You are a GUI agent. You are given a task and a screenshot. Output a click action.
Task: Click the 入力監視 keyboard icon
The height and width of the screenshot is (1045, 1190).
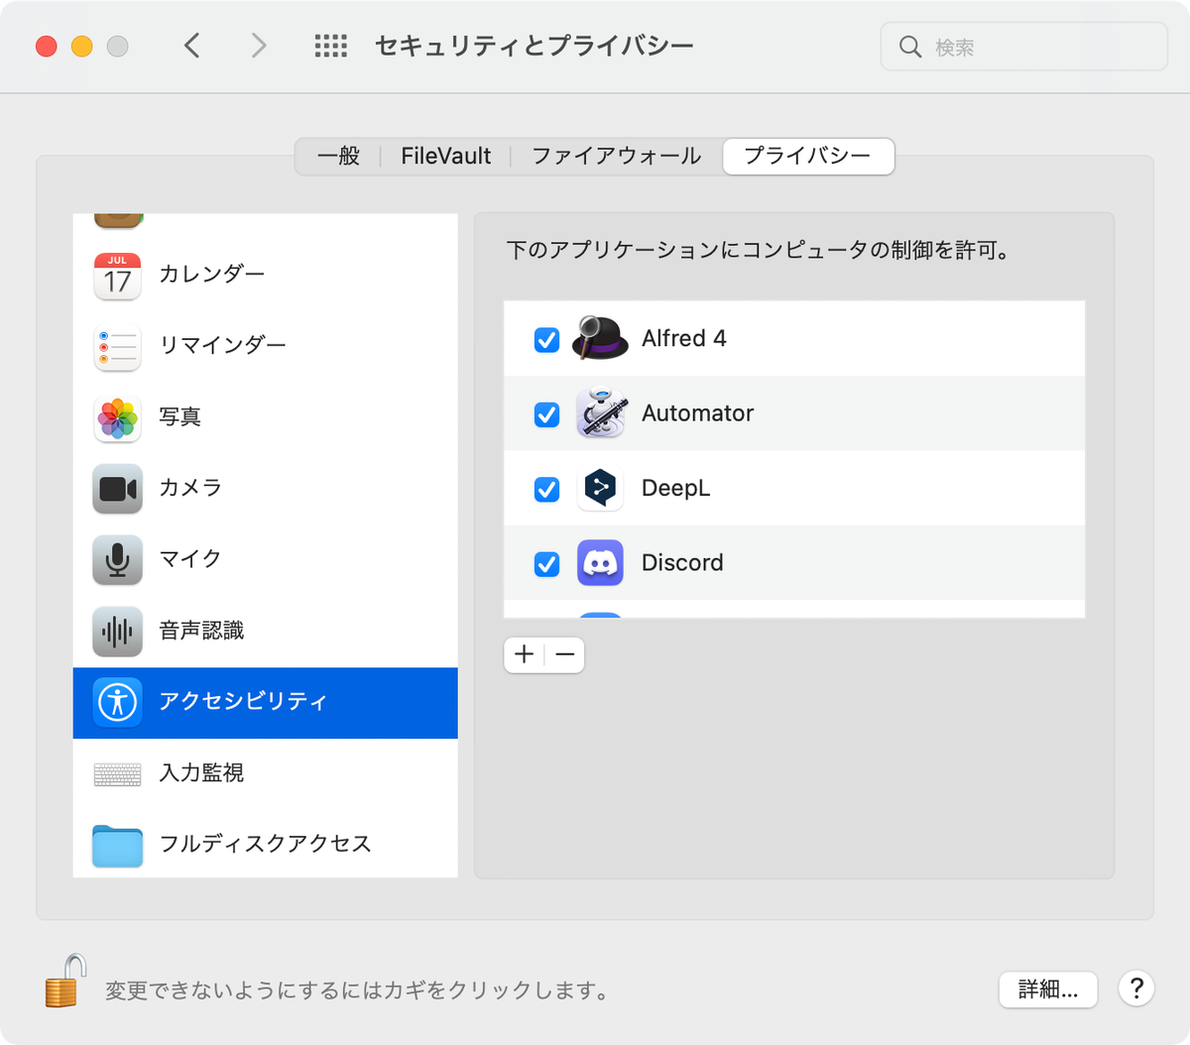[117, 774]
